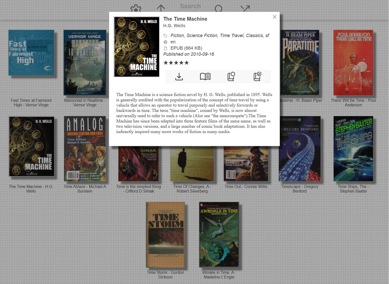The width and height of the screenshot is (389, 284).
Task: Close the Time Machine details popup
Action: 275,17
